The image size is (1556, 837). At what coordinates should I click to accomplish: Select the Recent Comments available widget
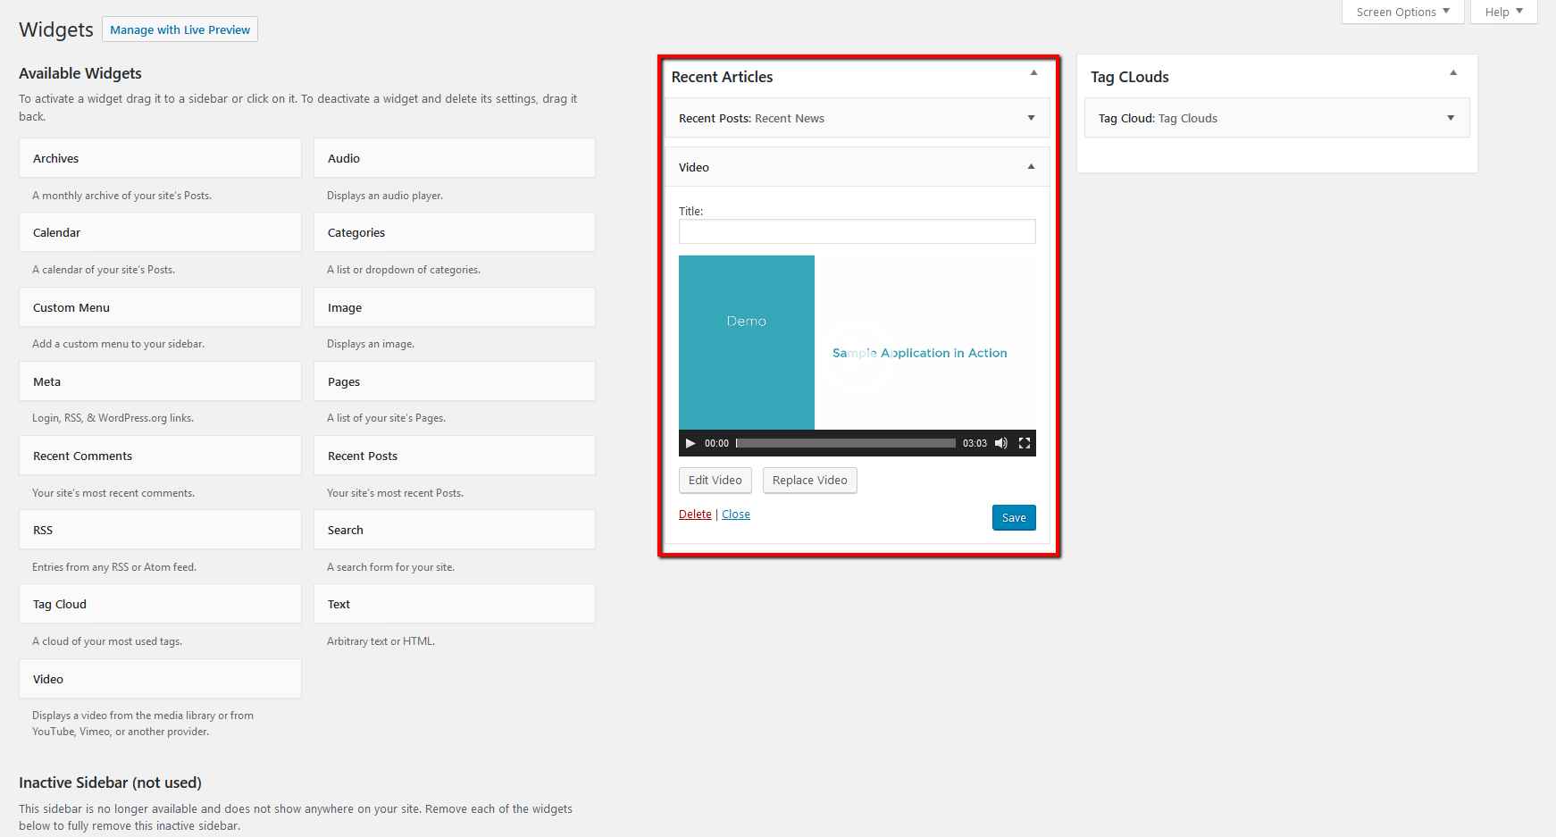tap(160, 456)
